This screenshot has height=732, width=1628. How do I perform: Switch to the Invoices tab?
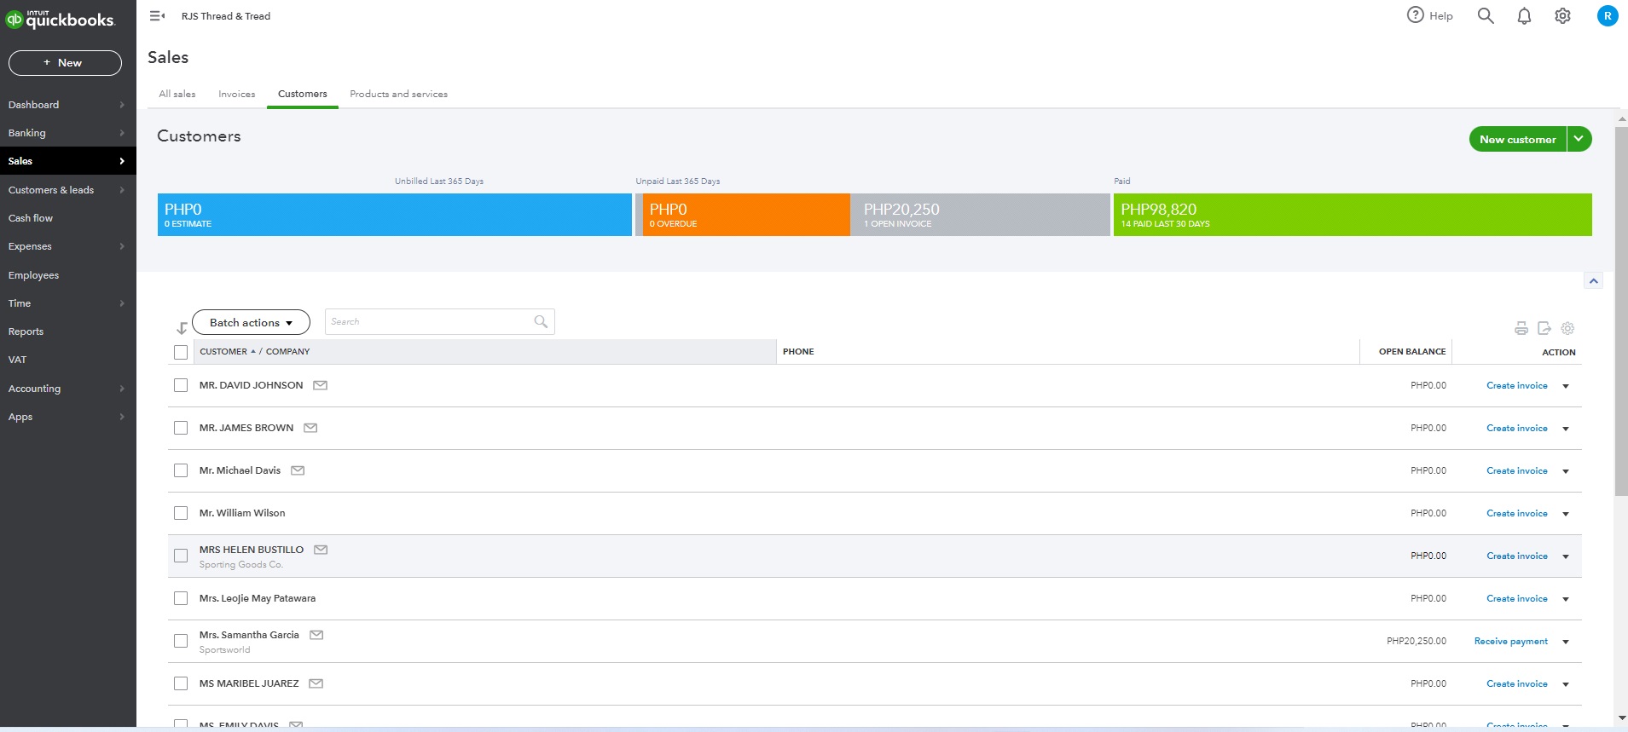[236, 94]
